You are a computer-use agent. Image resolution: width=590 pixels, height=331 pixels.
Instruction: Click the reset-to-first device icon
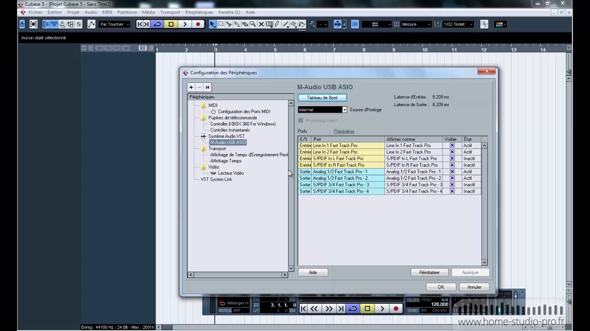click(207, 87)
